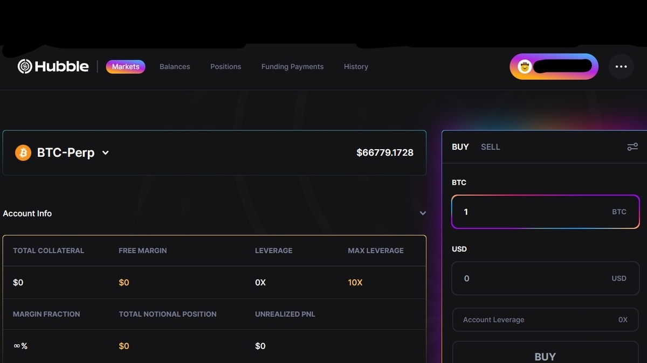The width and height of the screenshot is (647, 363).
Task: Expand the BTC-Perp market dropdown
Action: (x=106, y=153)
